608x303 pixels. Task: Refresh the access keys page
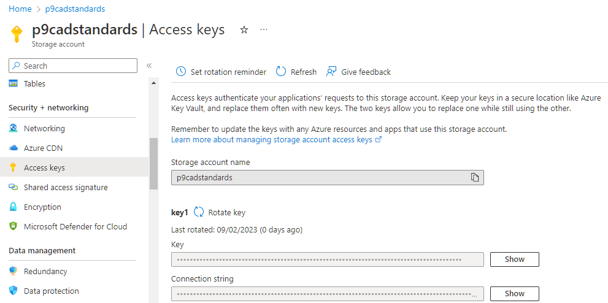tap(296, 72)
